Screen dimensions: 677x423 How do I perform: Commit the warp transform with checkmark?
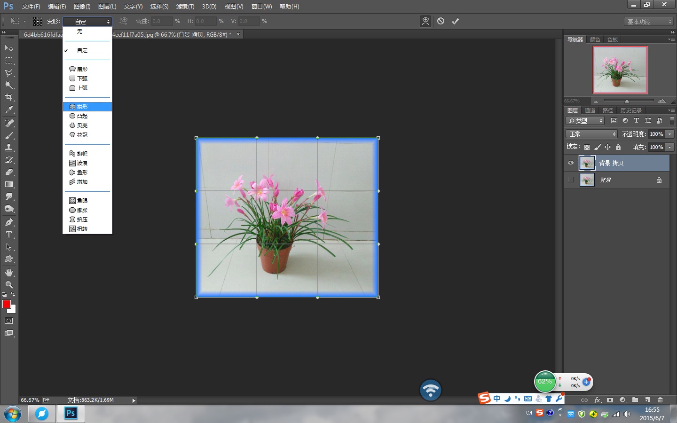point(455,21)
